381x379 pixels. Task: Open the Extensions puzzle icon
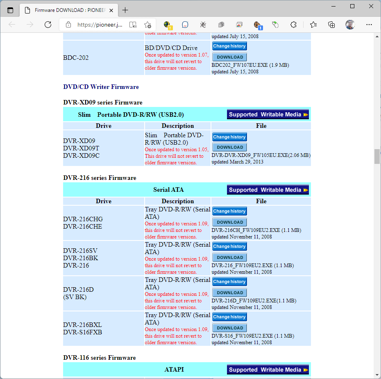[x=293, y=25]
